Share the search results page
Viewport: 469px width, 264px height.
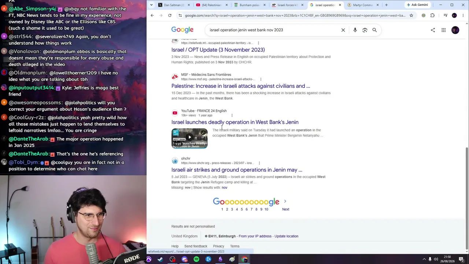click(x=433, y=30)
